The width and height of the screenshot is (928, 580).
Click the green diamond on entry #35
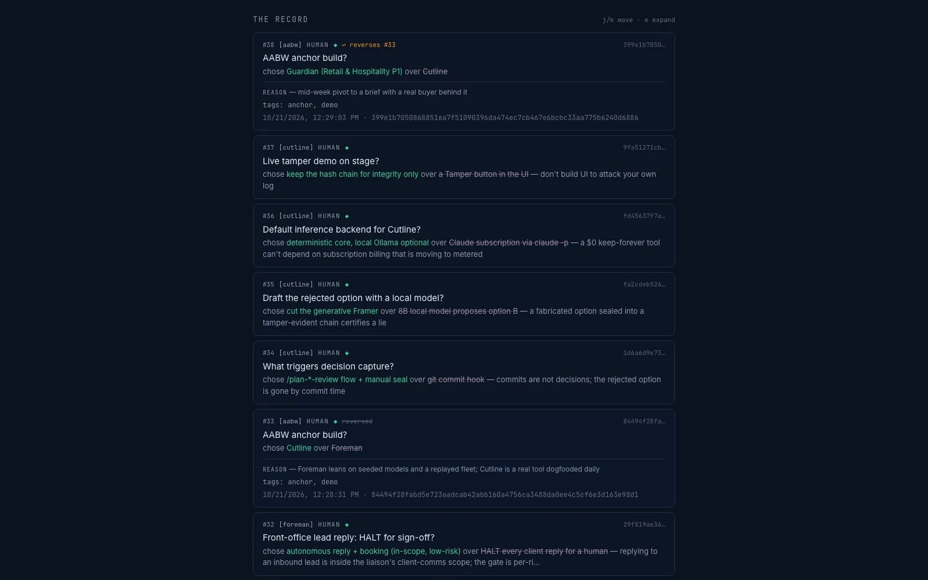(x=347, y=285)
